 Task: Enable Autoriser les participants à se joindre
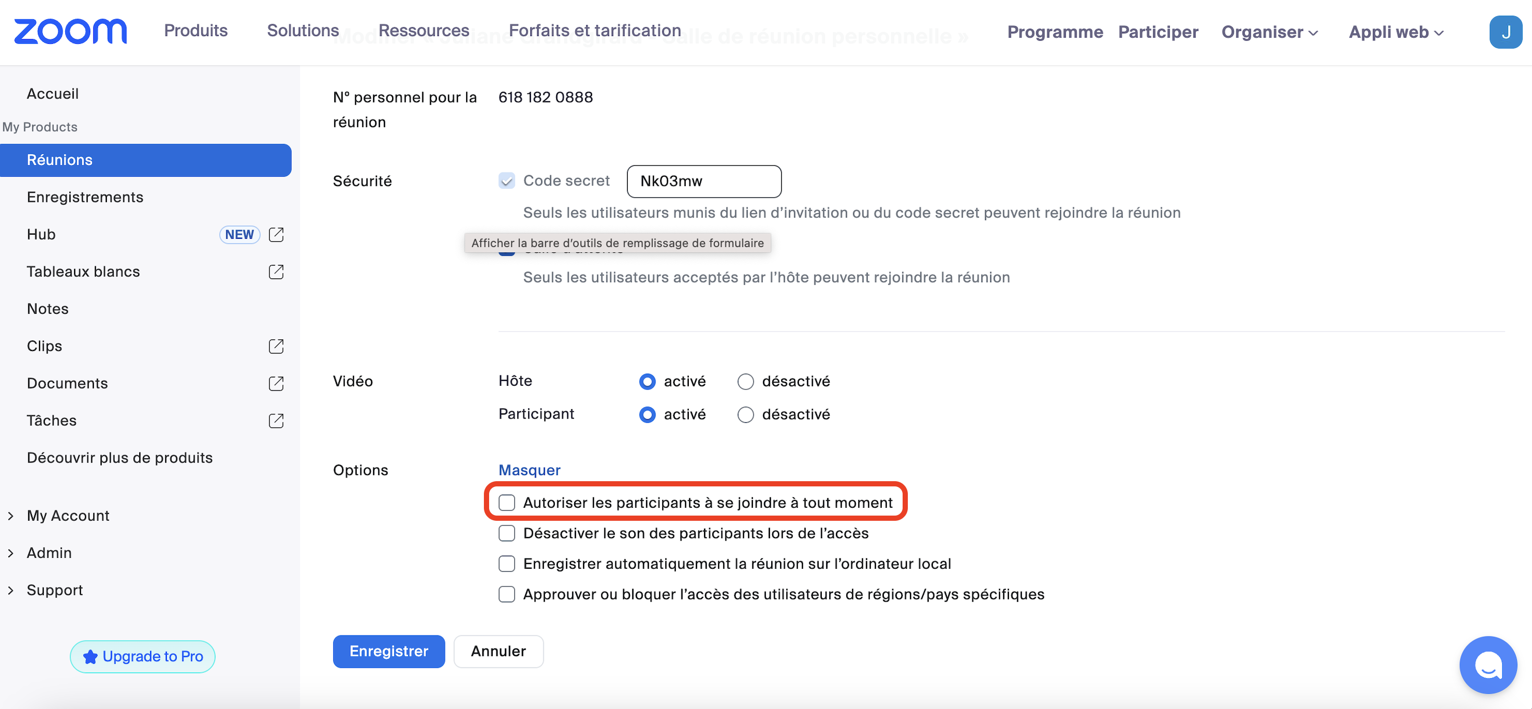(507, 503)
